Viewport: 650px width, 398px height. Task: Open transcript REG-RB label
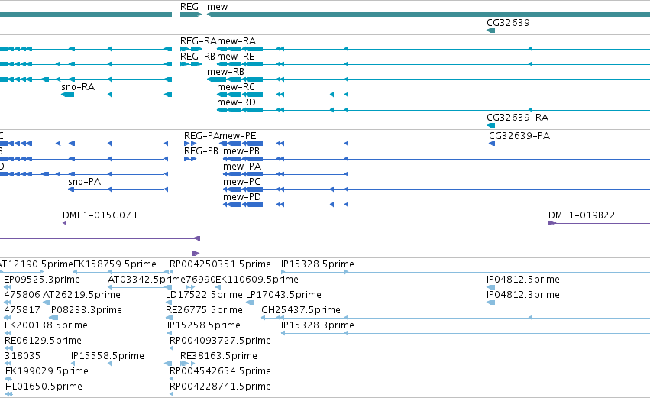(198, 56)
